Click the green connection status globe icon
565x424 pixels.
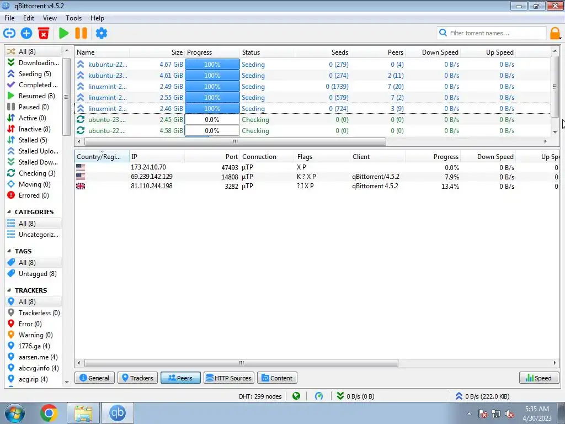pos(296,396)
